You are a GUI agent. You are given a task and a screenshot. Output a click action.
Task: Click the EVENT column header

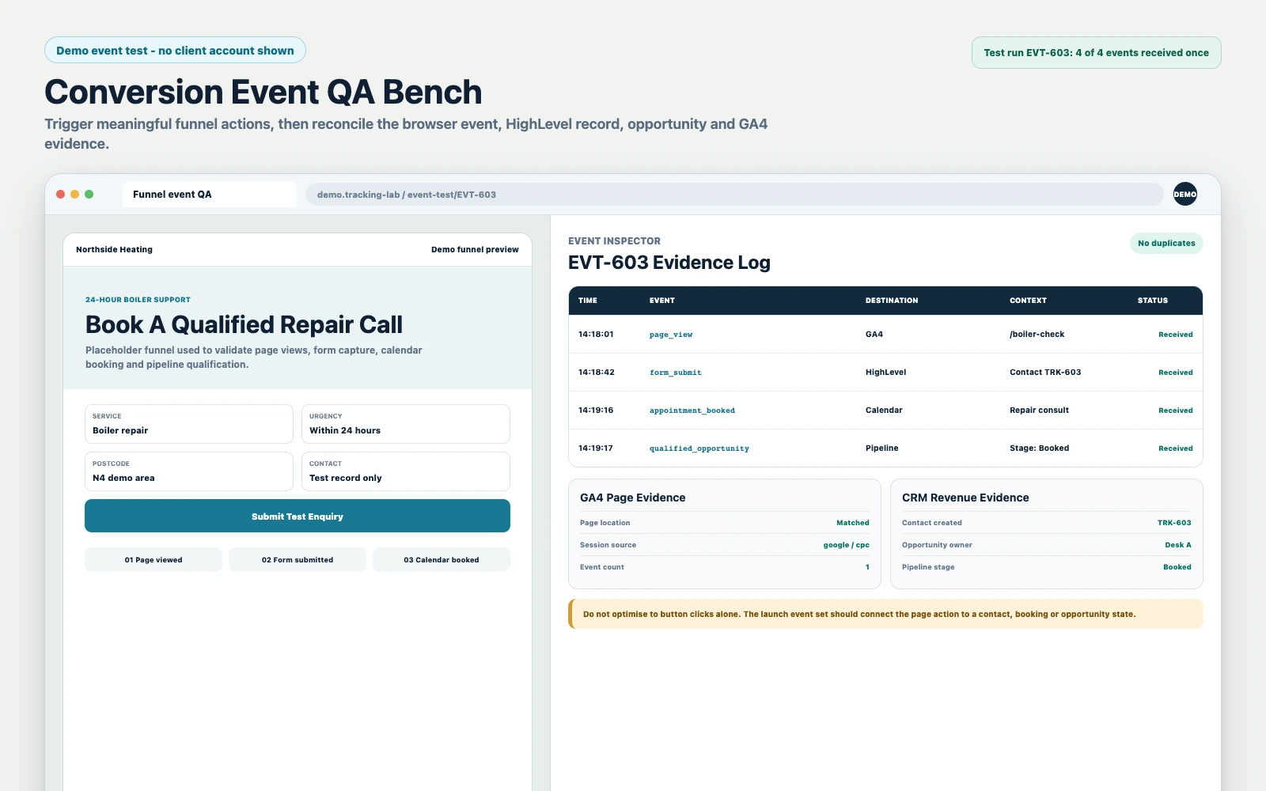point(662,301)
